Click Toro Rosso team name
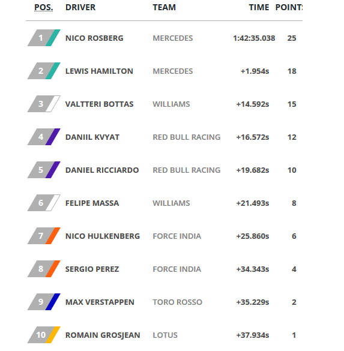344x351 pixels. 177,302
